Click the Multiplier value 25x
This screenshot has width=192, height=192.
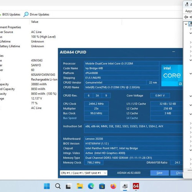[96, 109]
